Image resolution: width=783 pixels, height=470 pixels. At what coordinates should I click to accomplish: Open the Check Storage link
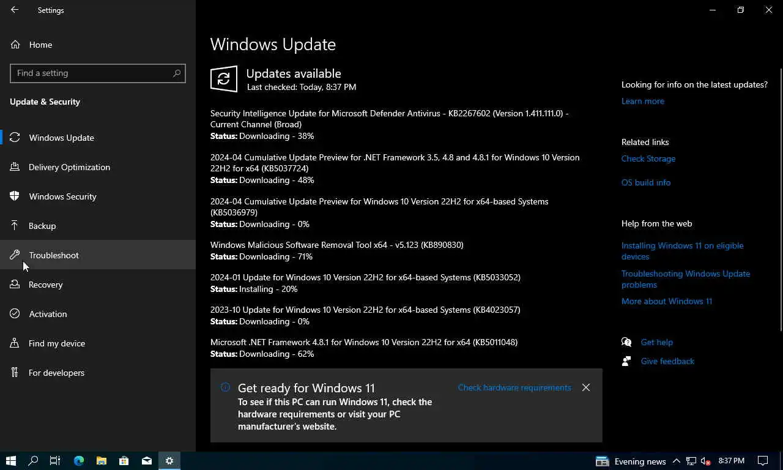click(x=648, y=159)
